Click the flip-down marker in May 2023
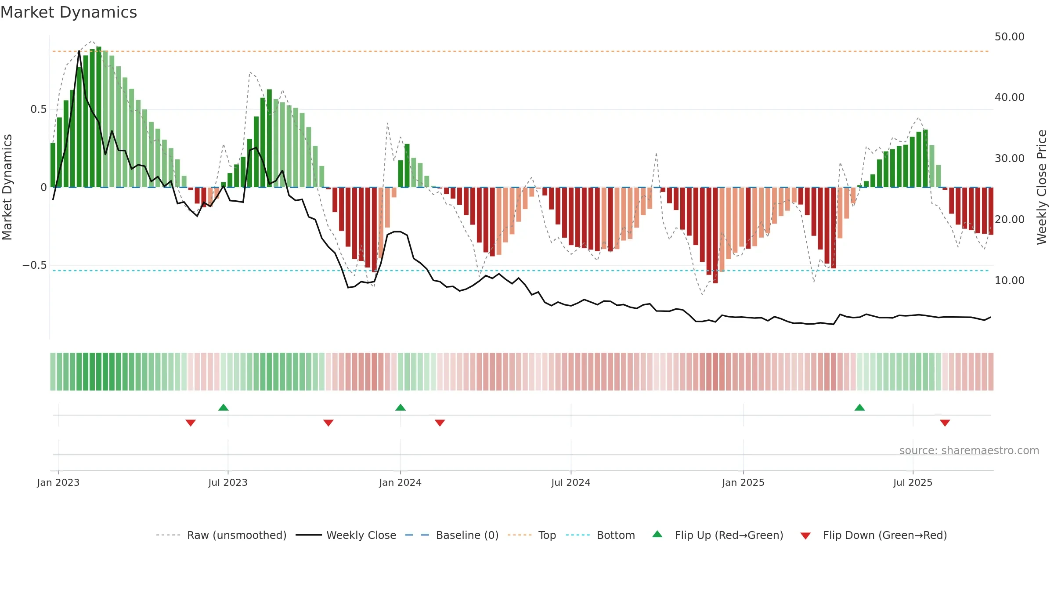 pyautogui.click(x=191, y=423)
